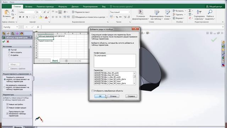Click the add new sheet plus icon
This screenshot has height=128, width=227.
[66, 61]
